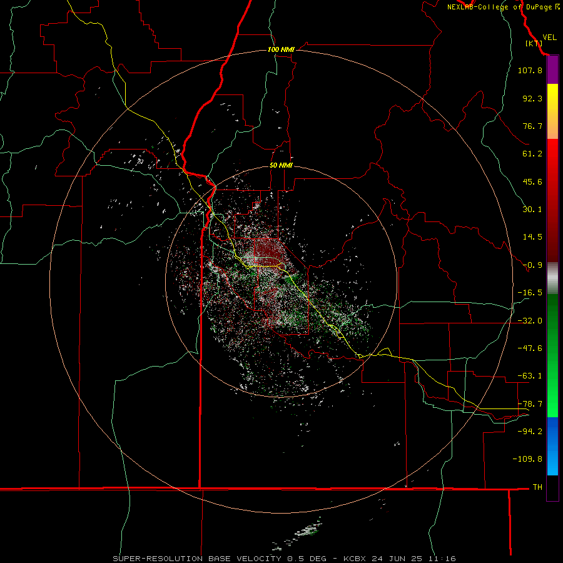Select the -63.1 knot scale value
The image size is (563, 563).
[530, 376]
